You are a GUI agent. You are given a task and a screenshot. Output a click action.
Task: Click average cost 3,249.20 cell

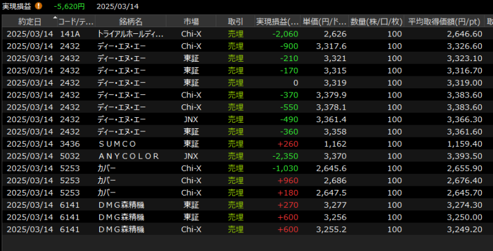[x=465, y=230]
